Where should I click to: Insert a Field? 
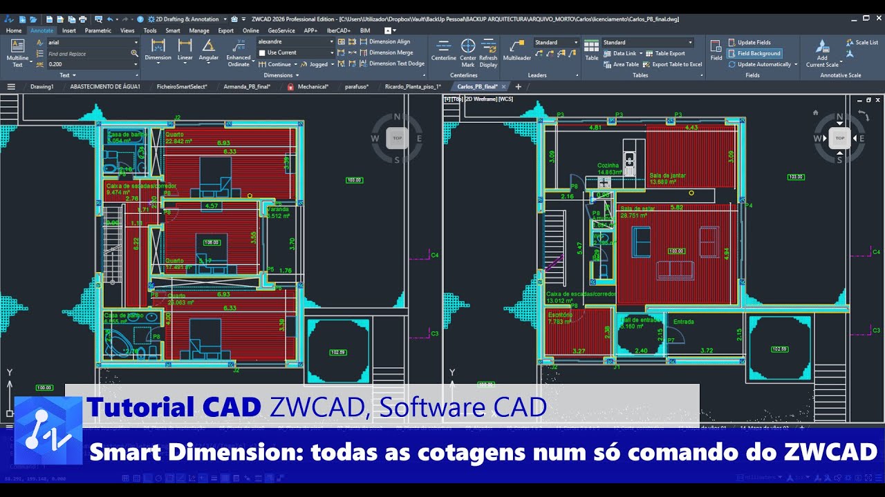(716, 50)
